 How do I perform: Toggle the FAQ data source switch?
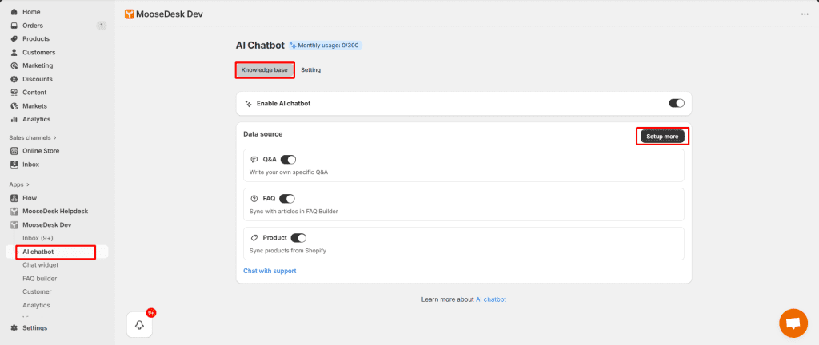[x=287, y=199]
